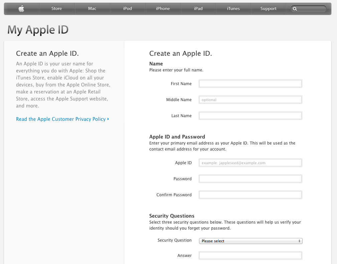
Task: Click the search magnifier icon
Action: coord(295,9)
